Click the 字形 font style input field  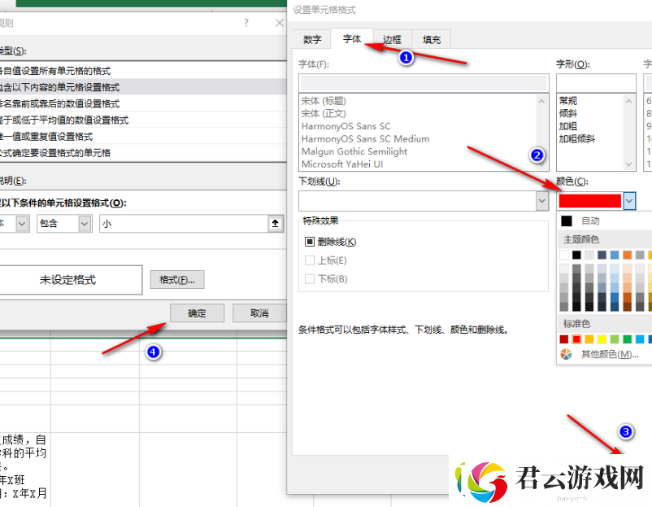[x=596, y=83]
